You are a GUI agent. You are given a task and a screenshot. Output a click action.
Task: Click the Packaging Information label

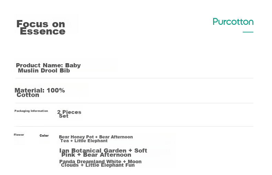pyautogui.click(x=31, y=111)
